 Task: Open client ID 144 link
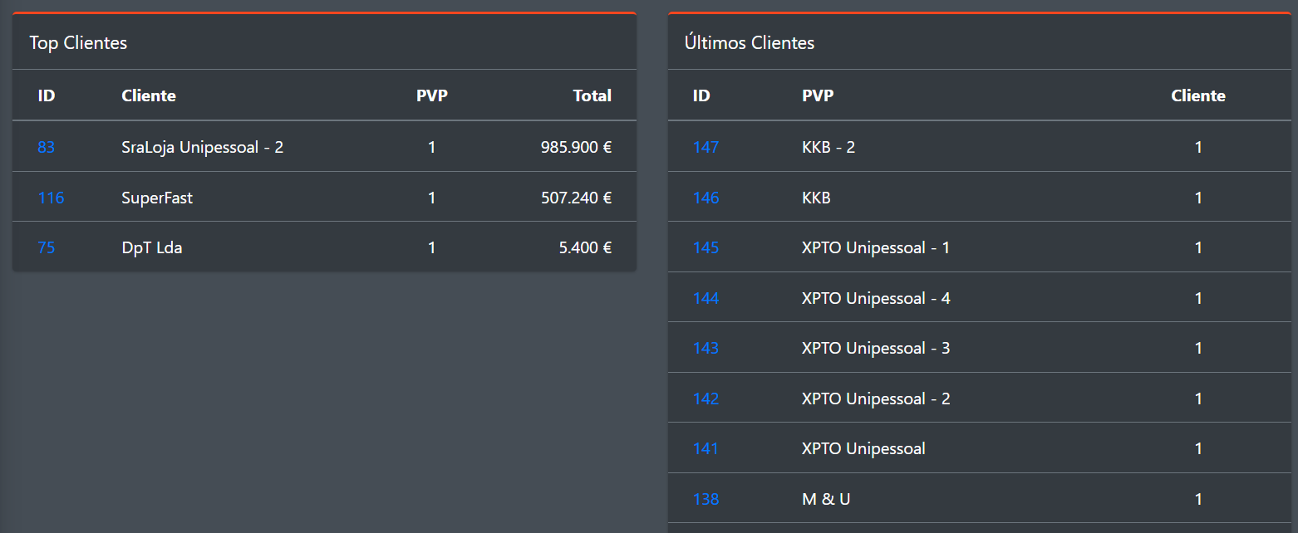click(706, 298)
